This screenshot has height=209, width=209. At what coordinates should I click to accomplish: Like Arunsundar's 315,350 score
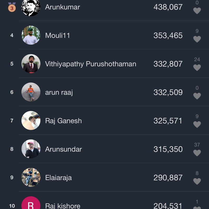coord(197,153)
